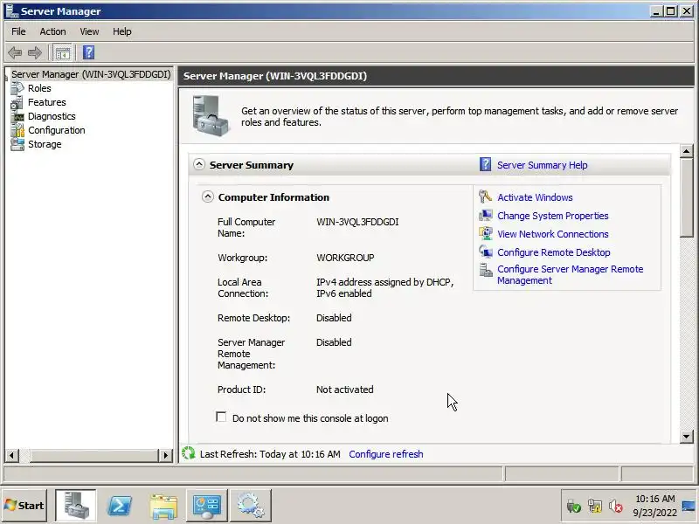Image resolution: width=699 pixels, height=524 pixels.
Task: Open the Server Summary Help link
Action: [x=542, y=165]
